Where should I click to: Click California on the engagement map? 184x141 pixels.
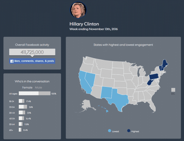point(84,83)
